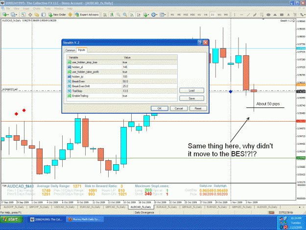
Task: Expand the Periods dropdown arrow
Action: click(x=157, y=15)
